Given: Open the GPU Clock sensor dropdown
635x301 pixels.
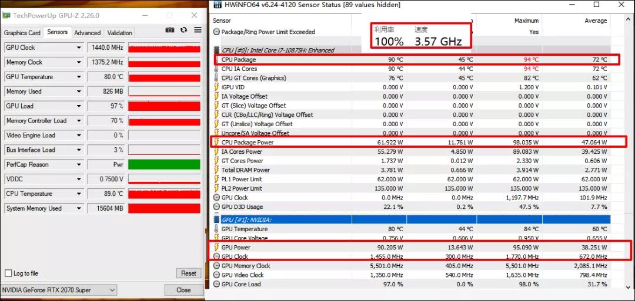Looking at the screenshot, I should 79,48.
